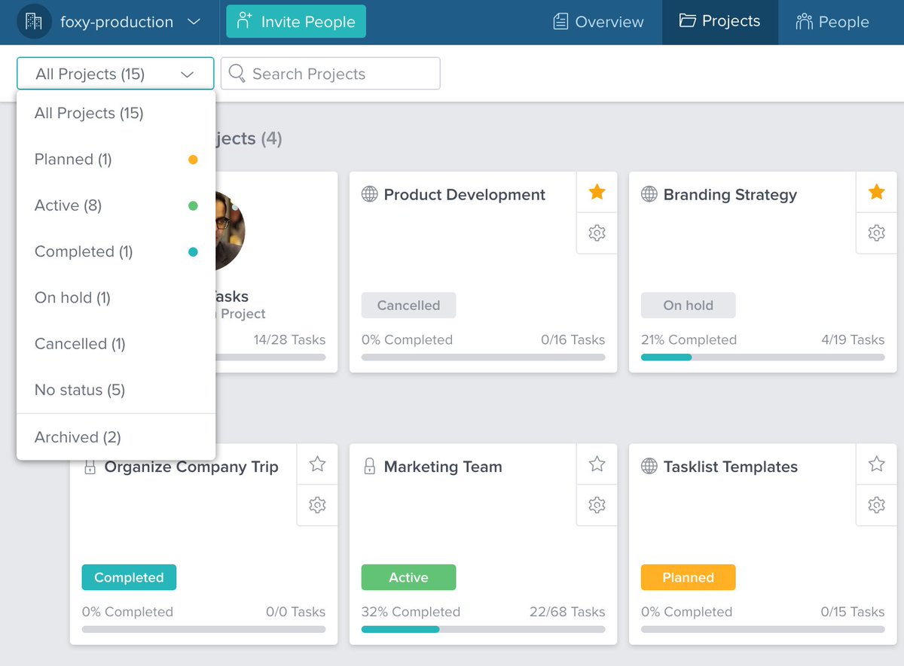Click the globe icon beside Tasklist Templates
Image resolution: width=904 pixels, height=666 pixels.
pos(649,467)
